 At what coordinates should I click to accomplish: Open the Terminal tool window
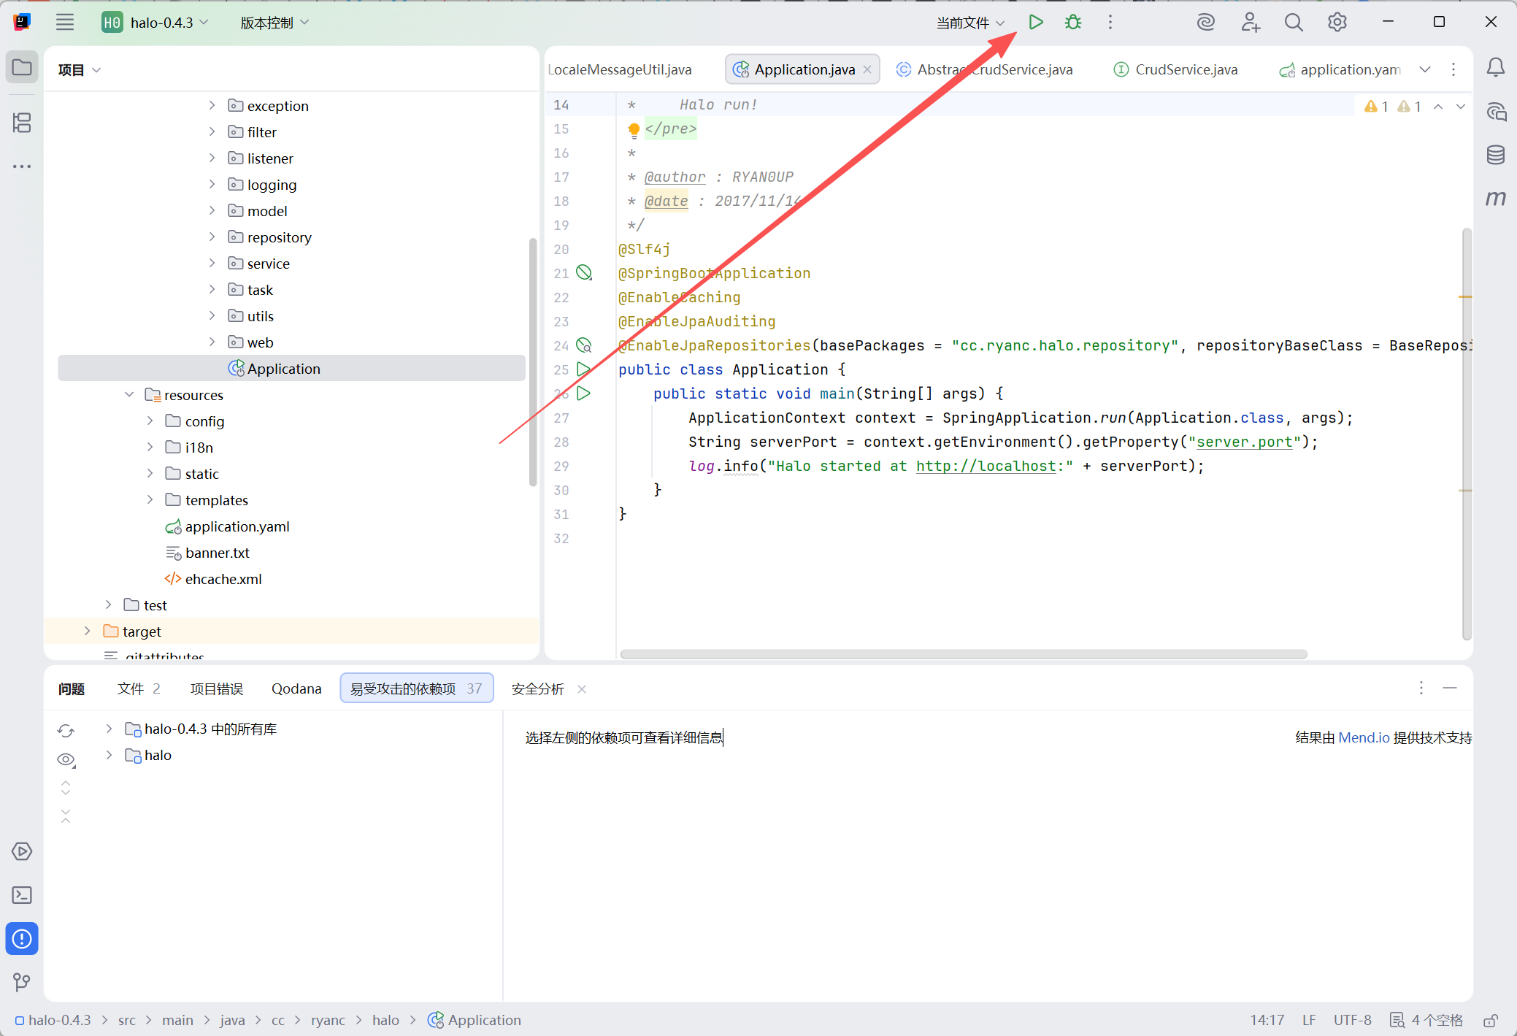coord(22,895)
